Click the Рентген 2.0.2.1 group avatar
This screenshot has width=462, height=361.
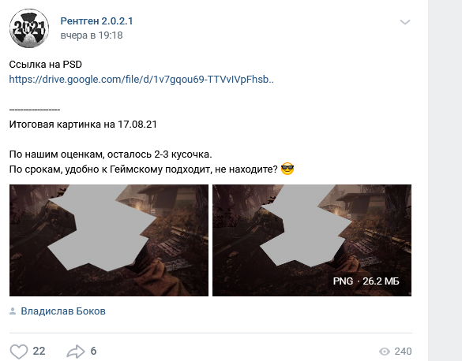pyautogui.click(x=29, y=28)
